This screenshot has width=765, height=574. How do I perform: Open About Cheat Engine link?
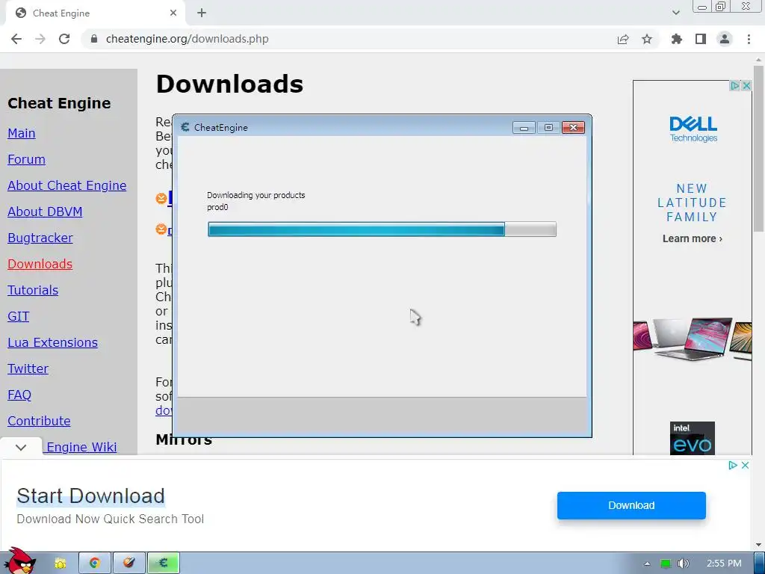click(x=66, y=185)
